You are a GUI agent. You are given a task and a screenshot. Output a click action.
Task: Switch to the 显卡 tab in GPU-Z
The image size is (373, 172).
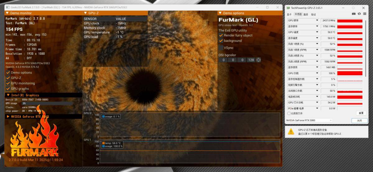[x=289, y=14]
